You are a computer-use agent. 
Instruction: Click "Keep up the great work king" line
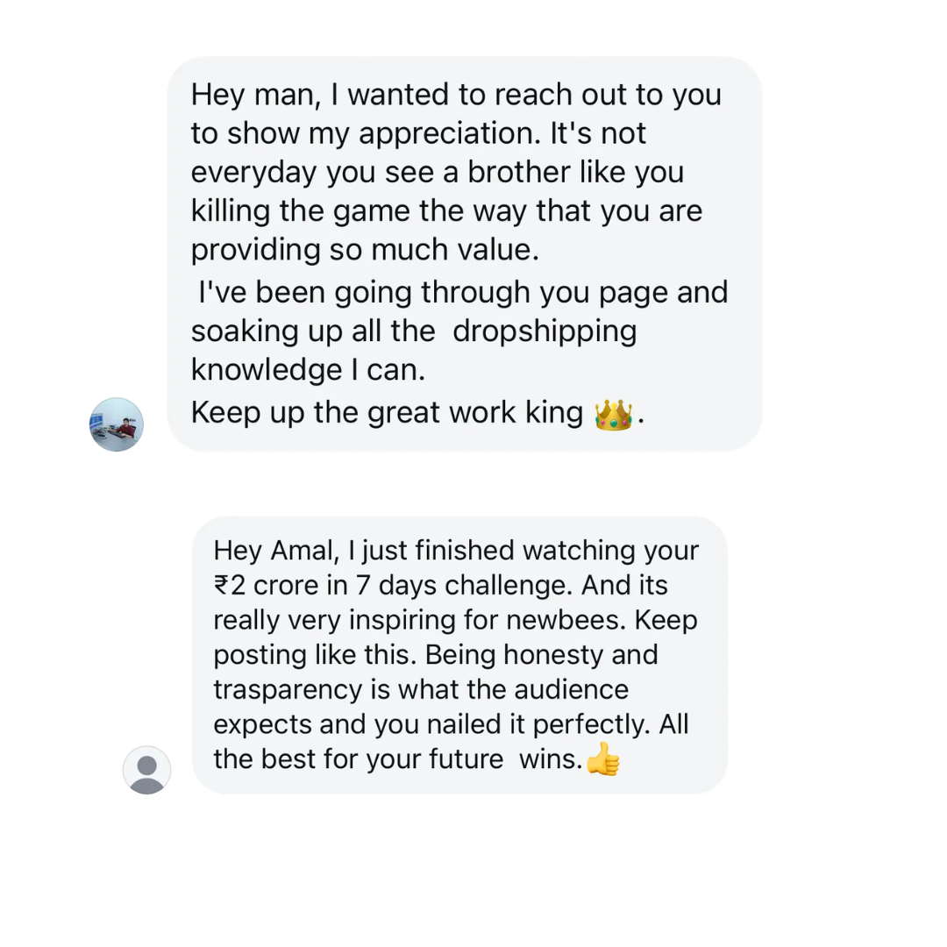(x=387, y=411)
